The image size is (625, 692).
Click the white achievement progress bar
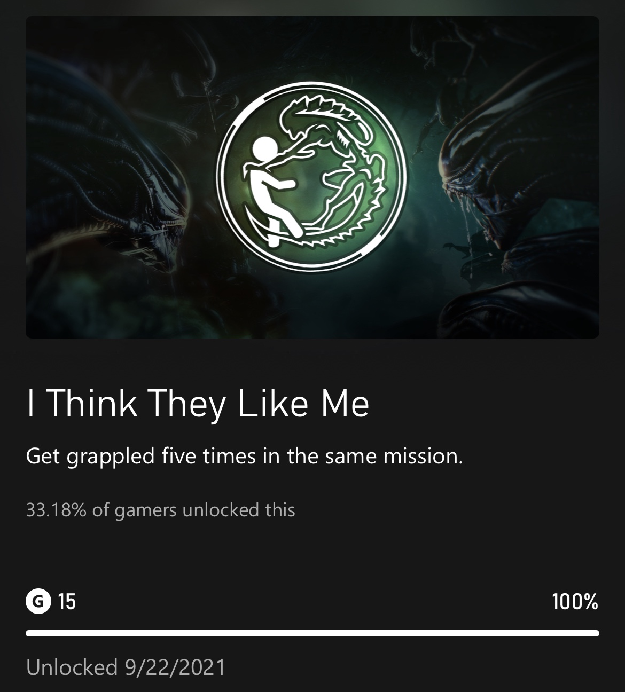[x=312, y=633]
